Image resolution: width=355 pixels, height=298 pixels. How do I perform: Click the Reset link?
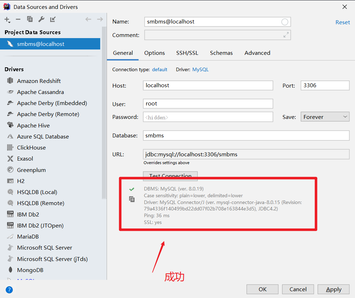(x=343, y=22)
